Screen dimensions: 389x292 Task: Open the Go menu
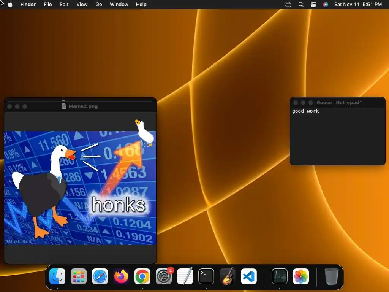(99, 5)
